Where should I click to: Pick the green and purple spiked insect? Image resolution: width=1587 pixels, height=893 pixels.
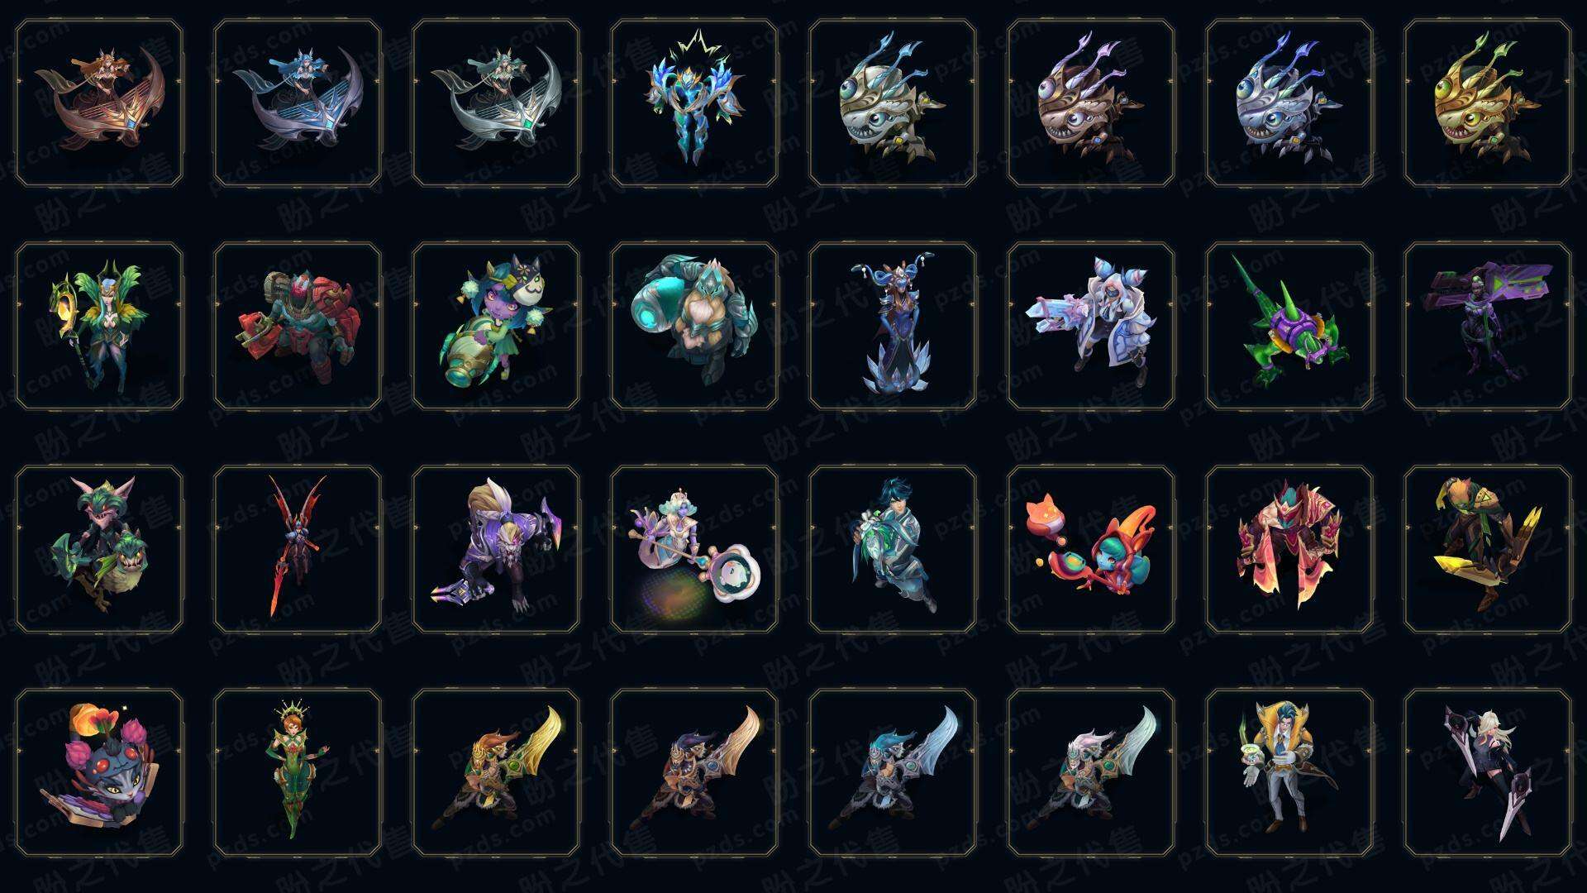1289,326
